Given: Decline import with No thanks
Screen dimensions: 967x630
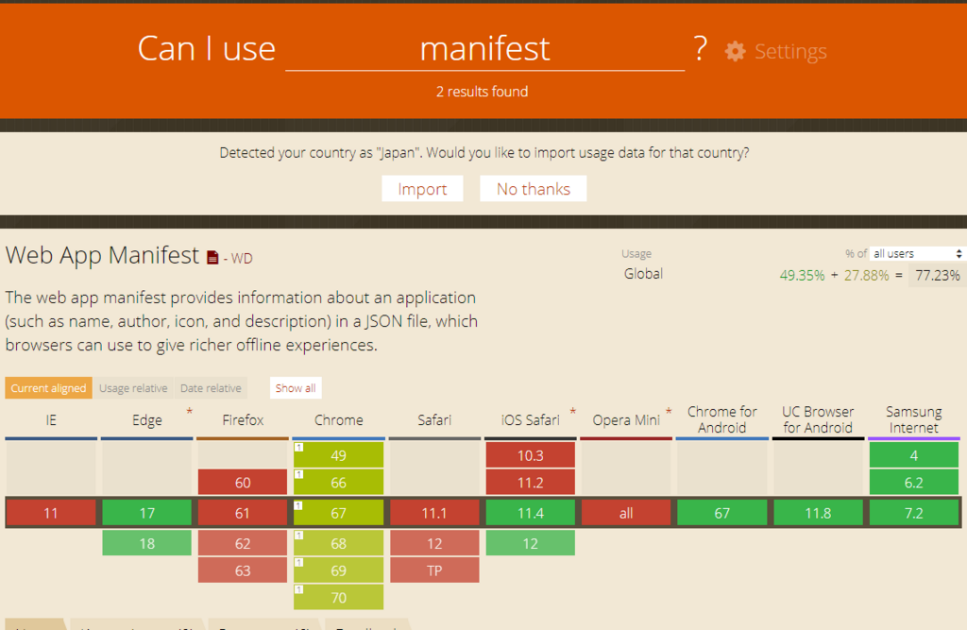Looking at the screenshot, I should [x=534, y=189].
